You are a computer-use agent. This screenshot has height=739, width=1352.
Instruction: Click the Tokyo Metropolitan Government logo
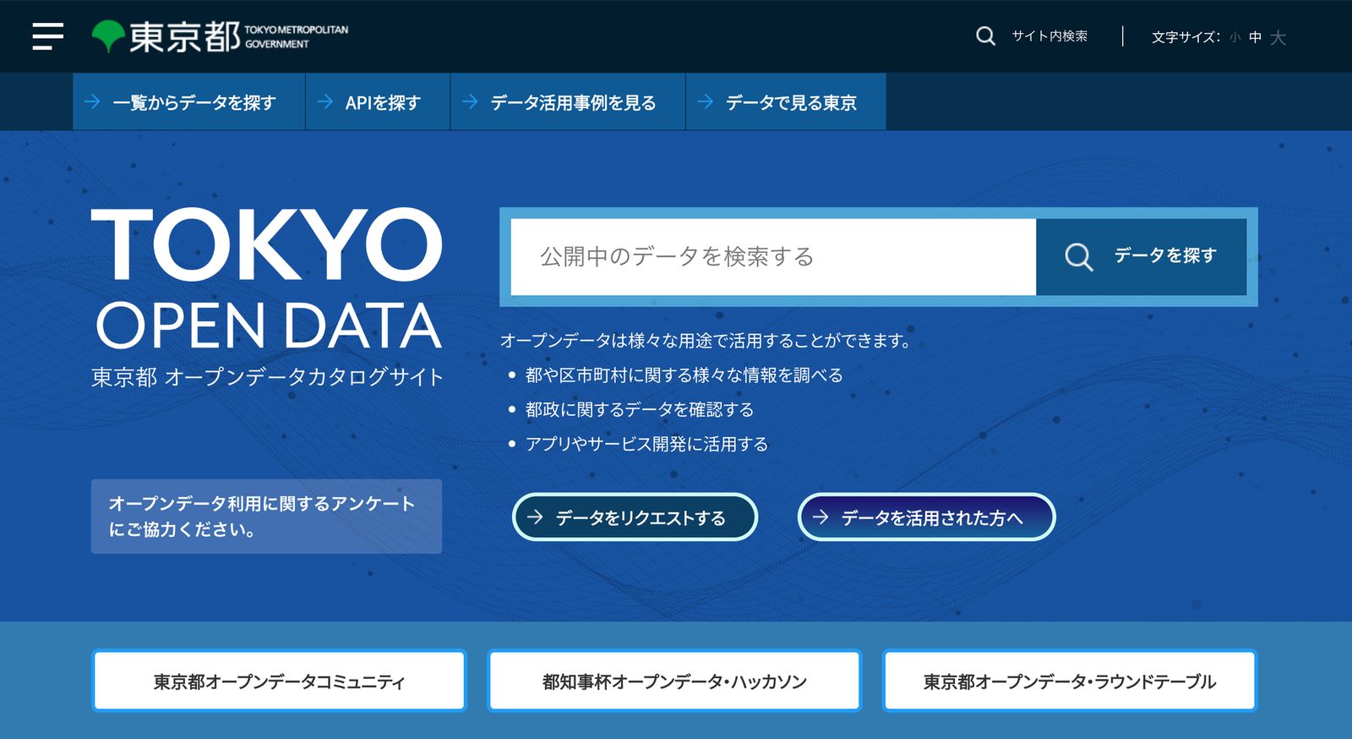pos(220,36)
